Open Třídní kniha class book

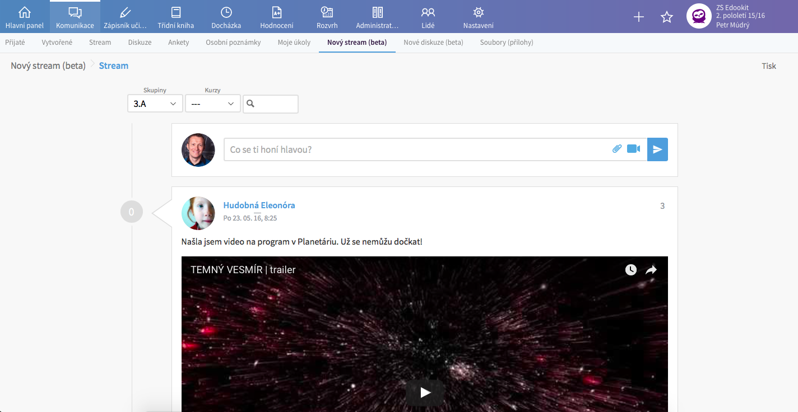pos(176,17)
